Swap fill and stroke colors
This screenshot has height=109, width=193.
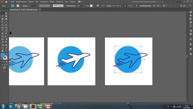coord(7,54)
